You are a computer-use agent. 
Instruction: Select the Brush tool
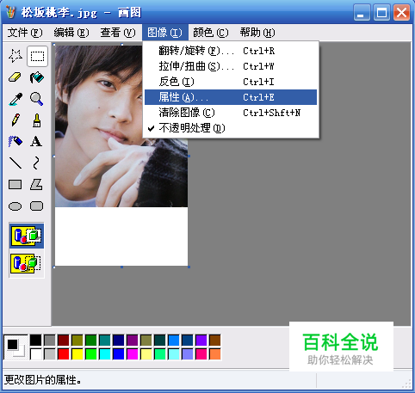point(37,120)
